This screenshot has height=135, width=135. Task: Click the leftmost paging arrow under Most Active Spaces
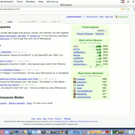click(x=91, y=67)
